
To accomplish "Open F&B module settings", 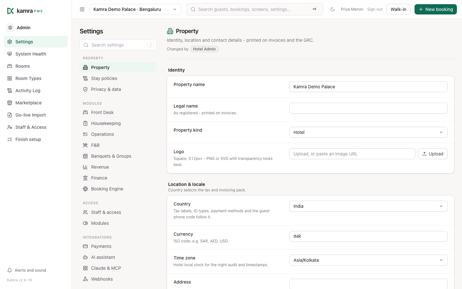I will coord(118,145).
